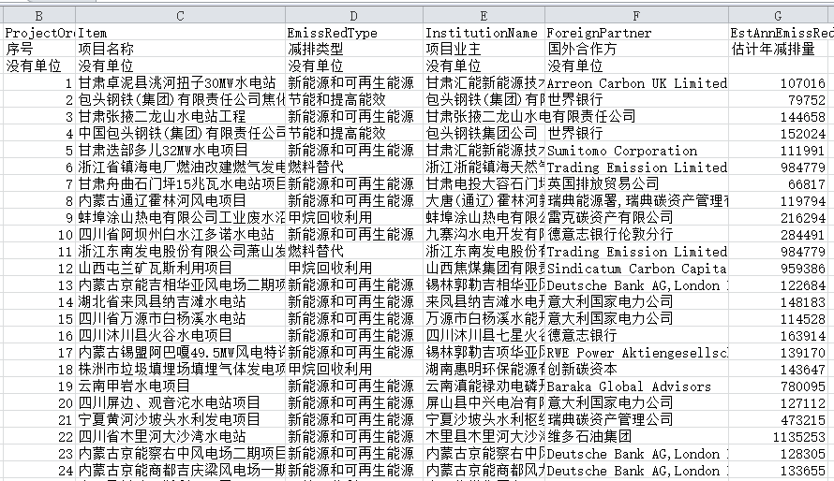Select cell 'Baraka Global Advisors'

[636, 386]
